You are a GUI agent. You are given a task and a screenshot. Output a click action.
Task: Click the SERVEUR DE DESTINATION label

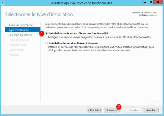144,12
